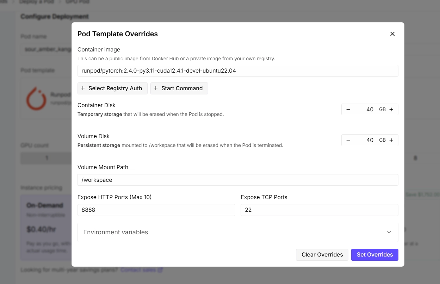This screenshot has height=284, width=440.
Task: Edit the Container image field
Action: pyautogui.click(x=238, y=70)
